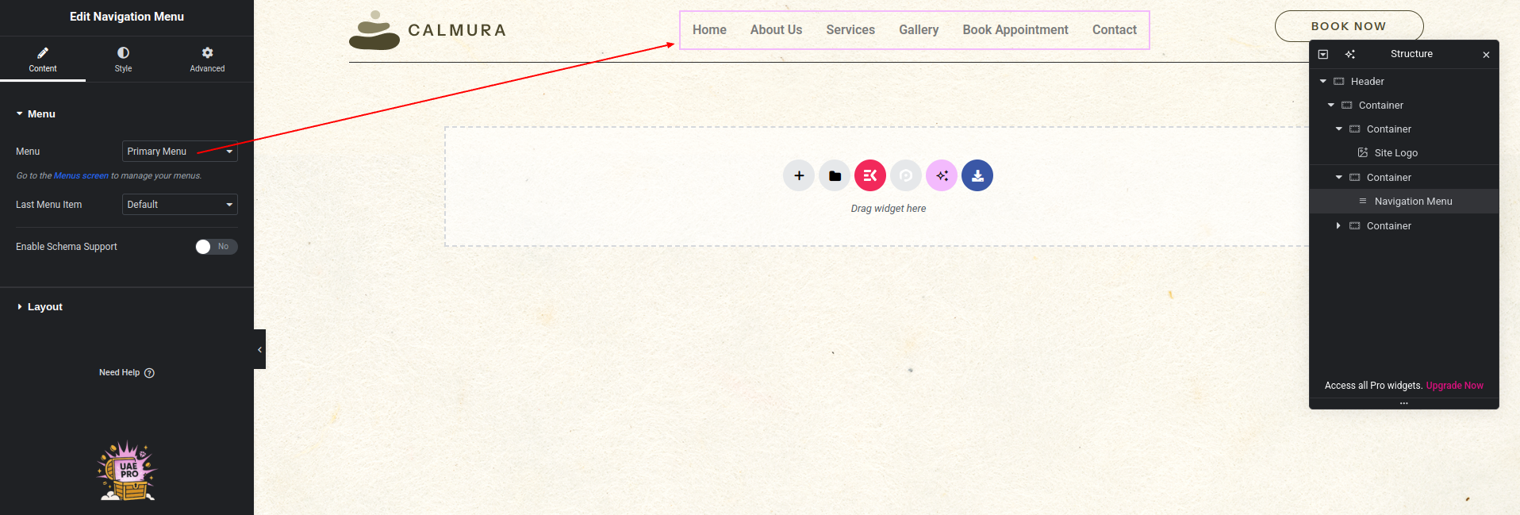Screen dimensions: 1520x515
Task: Click the dock icon in Structure panel header
Action: point(1323,54)
